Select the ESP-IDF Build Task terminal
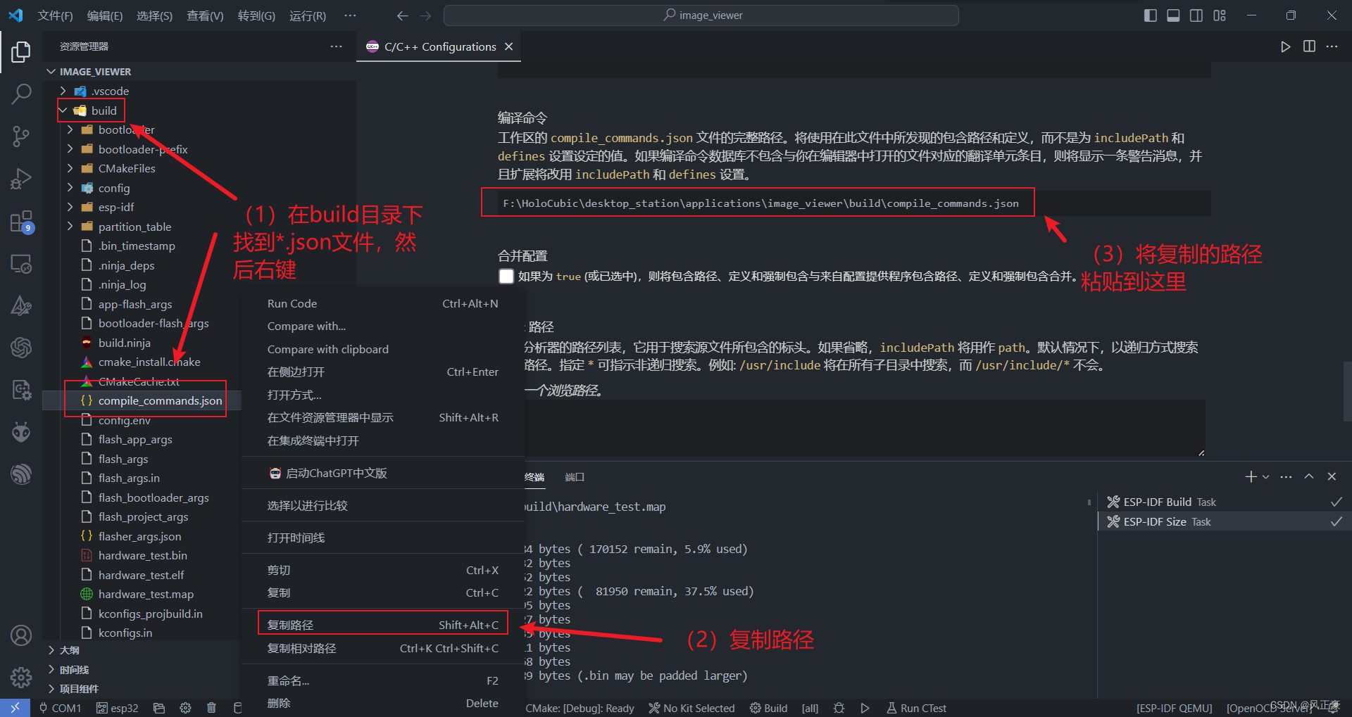The image size is (1352, 717). [1224, 502]
